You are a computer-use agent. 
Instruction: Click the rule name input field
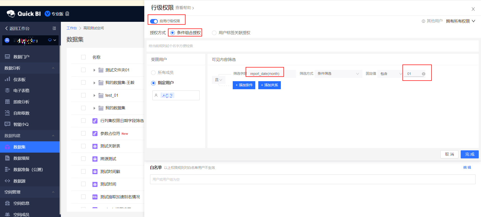312,46
